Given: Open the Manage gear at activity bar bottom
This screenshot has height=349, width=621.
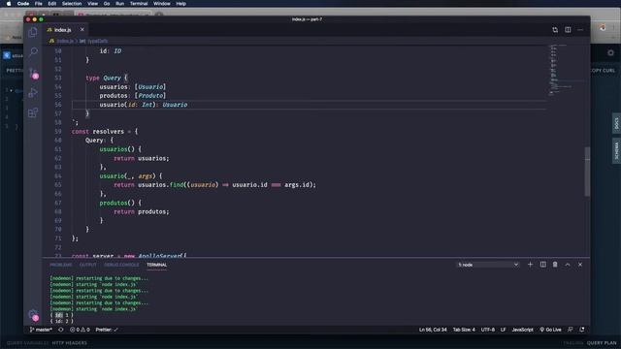Looking at the screenshot, I should coord(33,315).
